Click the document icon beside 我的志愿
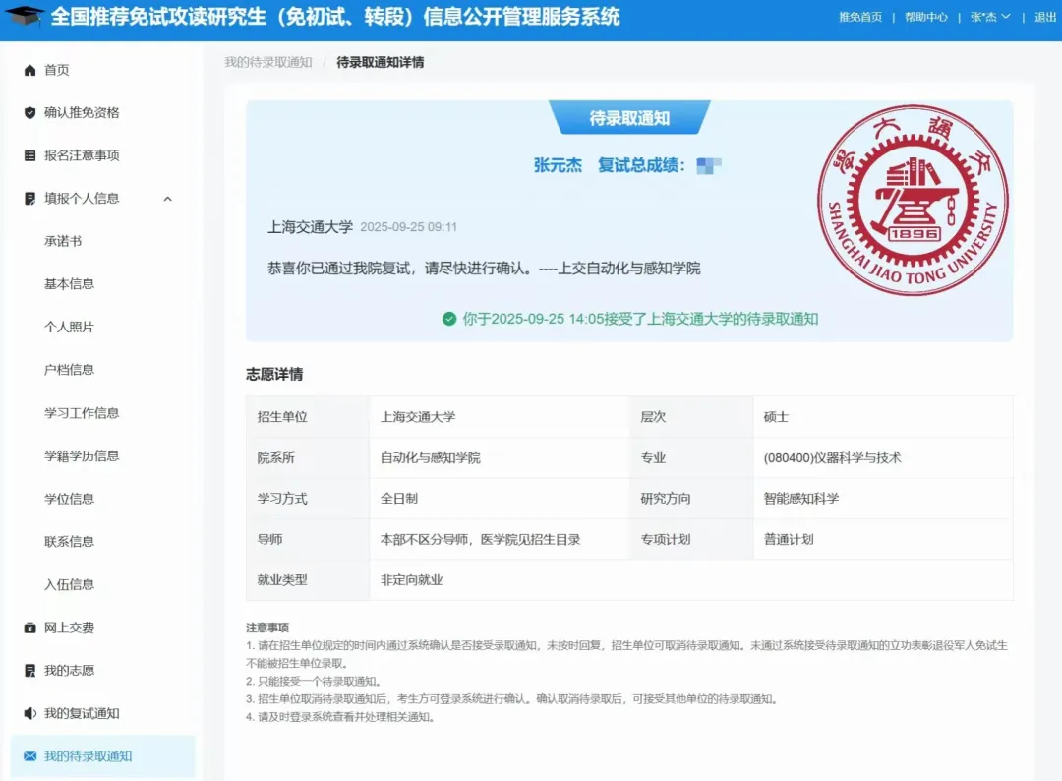Viewport: 1062px width, 781px height. 29,671
